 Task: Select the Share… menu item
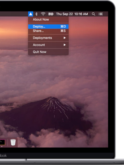pyautogui.click(x=48, y=31)
